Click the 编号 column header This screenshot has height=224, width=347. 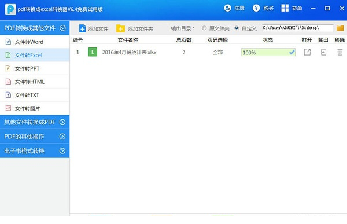coord(77,40)
